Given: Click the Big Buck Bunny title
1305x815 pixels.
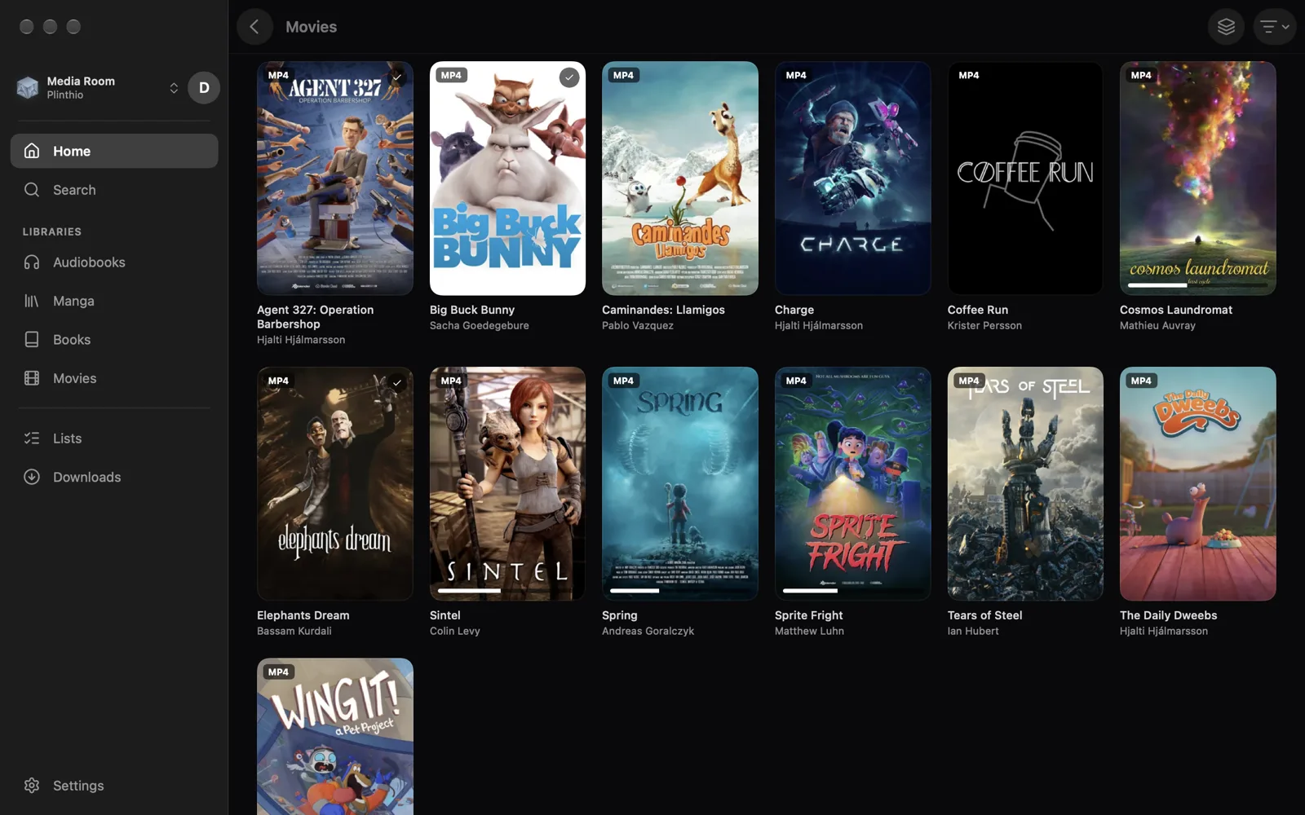Looking at the screenshot, I should point(472,310).
